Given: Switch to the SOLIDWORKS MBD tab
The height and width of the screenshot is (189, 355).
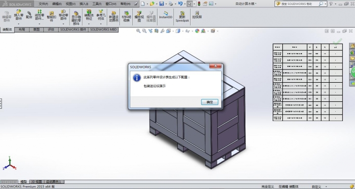Looking at the screenshot, I should pos(103,30).
